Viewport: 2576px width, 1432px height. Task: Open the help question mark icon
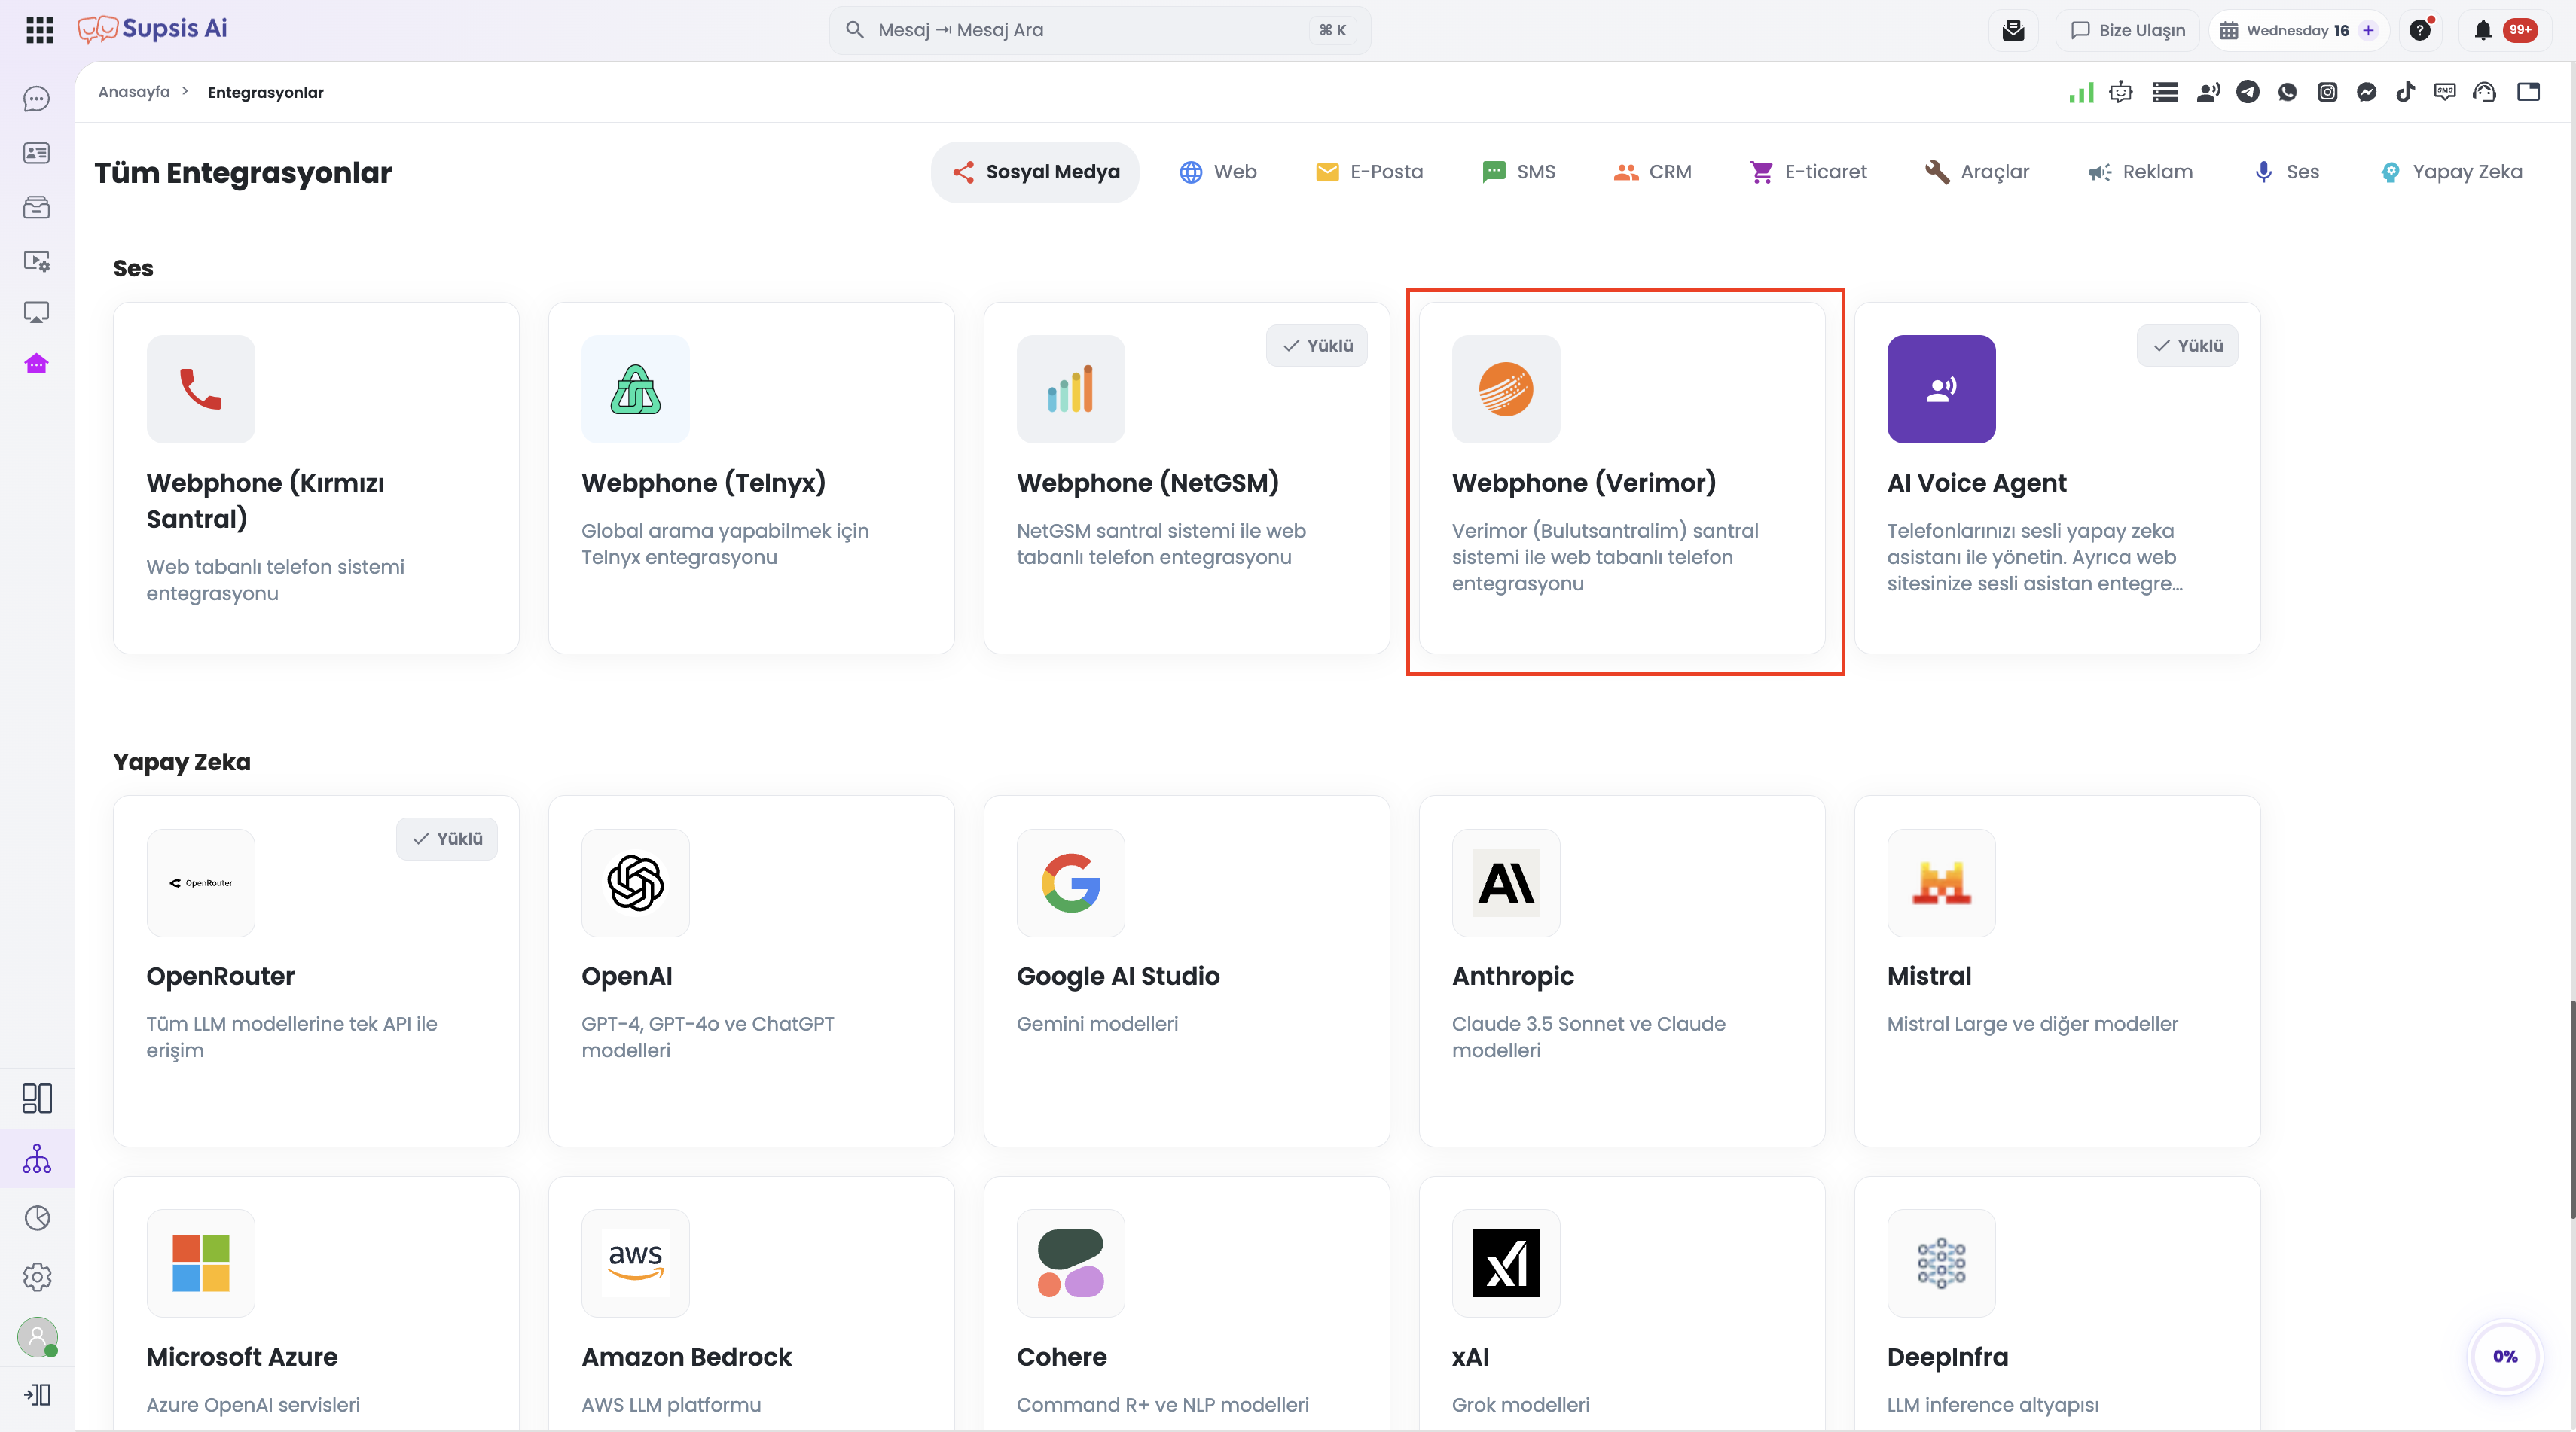[x=2420, y=30]
